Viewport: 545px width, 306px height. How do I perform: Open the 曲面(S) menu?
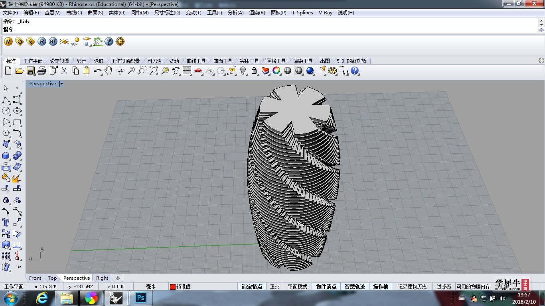pyautogui.click(x=95, y=13)
